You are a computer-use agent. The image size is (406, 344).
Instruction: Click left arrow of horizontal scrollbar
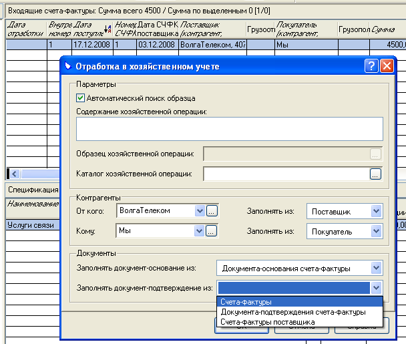point(15,174)
